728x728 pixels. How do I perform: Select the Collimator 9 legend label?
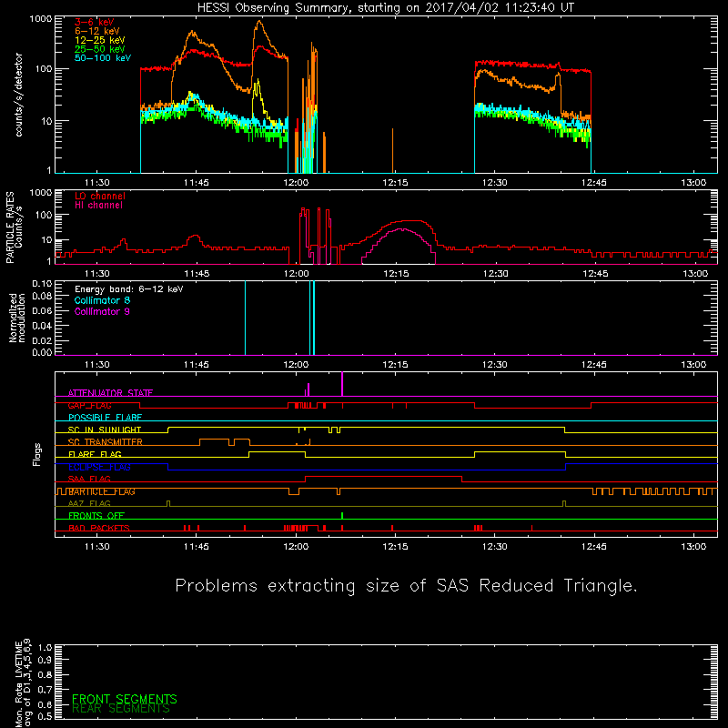(x=102, y=311)
